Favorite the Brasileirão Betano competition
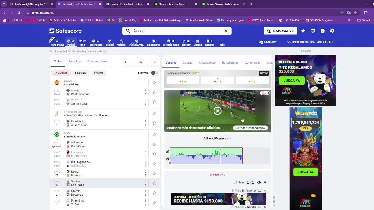Image resolution: width=374 pixels, height=210 pixels. point(154,135)
